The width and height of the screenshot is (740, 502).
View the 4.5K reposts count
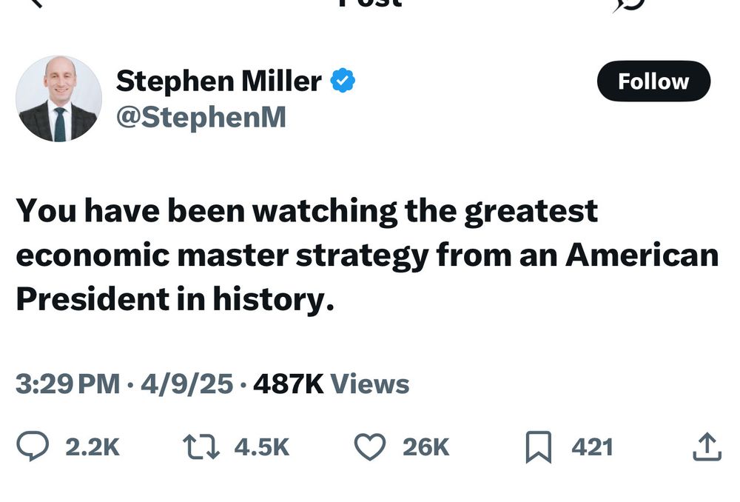point(261,447)
